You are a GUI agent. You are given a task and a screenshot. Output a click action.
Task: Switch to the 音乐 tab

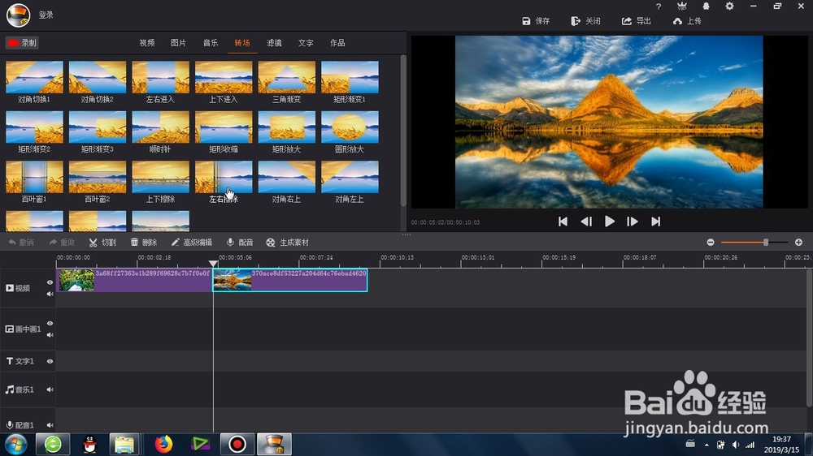pos(210,43)
